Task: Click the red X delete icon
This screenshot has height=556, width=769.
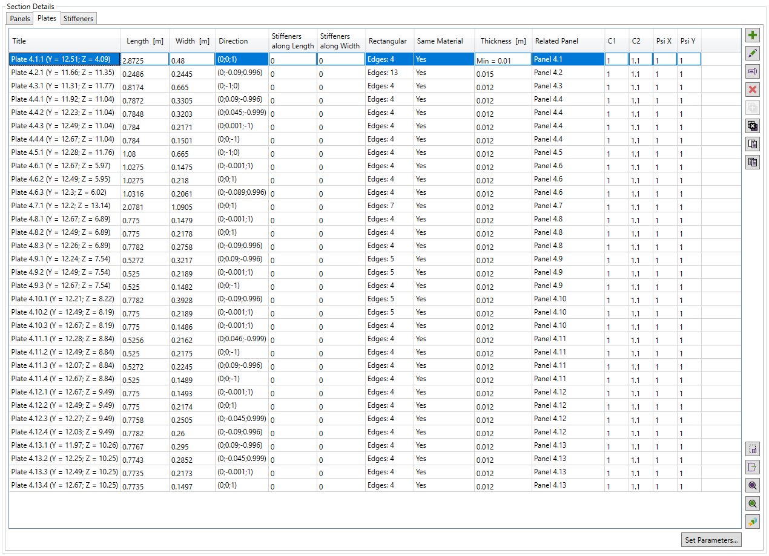Action: coord(753,90)
